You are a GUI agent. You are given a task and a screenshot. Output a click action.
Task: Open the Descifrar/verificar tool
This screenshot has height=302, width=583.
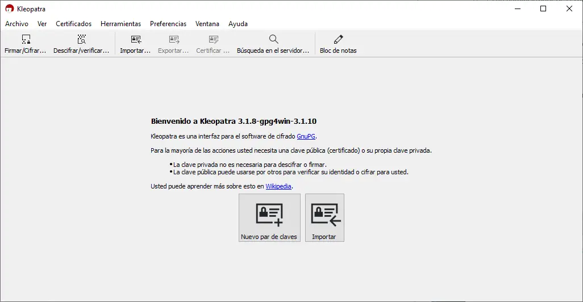point(81,44)
